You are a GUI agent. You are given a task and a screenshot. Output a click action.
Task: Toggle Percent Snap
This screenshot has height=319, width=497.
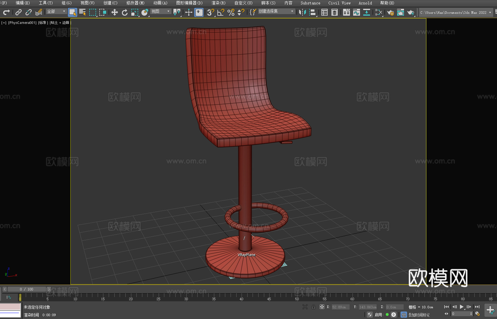[x=231, y=12]
